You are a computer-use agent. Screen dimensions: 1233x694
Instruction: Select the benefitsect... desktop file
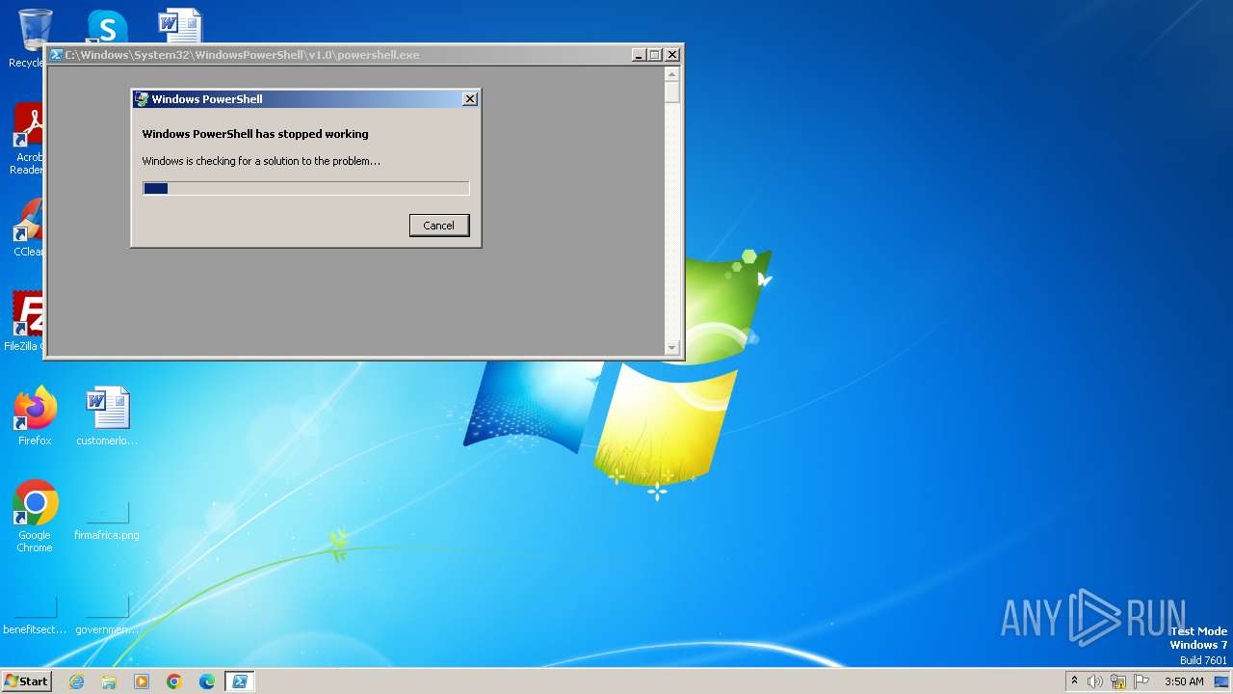coord(35,615)
